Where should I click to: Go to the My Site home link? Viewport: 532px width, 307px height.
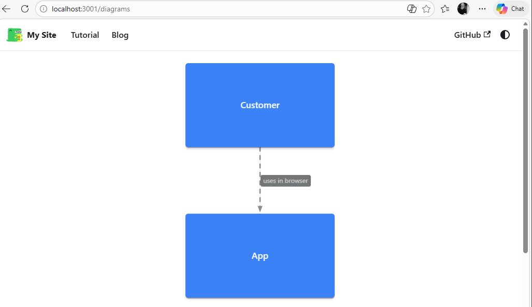(41, 35)
